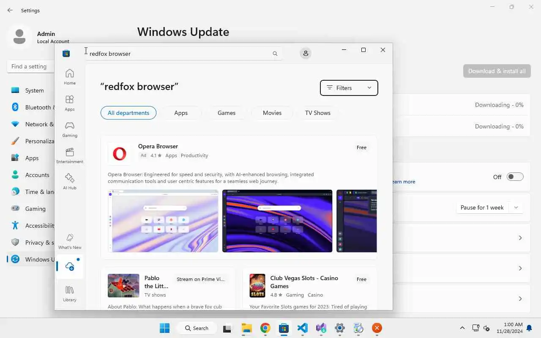
Task: Select TV Shows department filter tab
Action: (x=318, y=113)
